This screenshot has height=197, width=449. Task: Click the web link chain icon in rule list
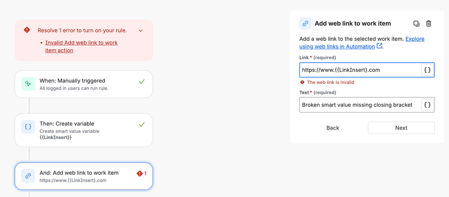pos(28,176)
